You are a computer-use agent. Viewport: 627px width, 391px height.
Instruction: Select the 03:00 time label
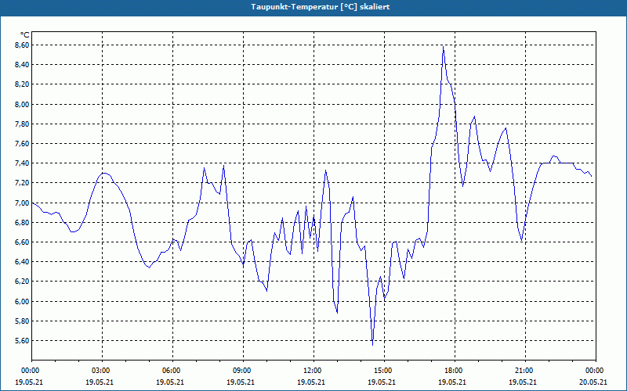100,371
